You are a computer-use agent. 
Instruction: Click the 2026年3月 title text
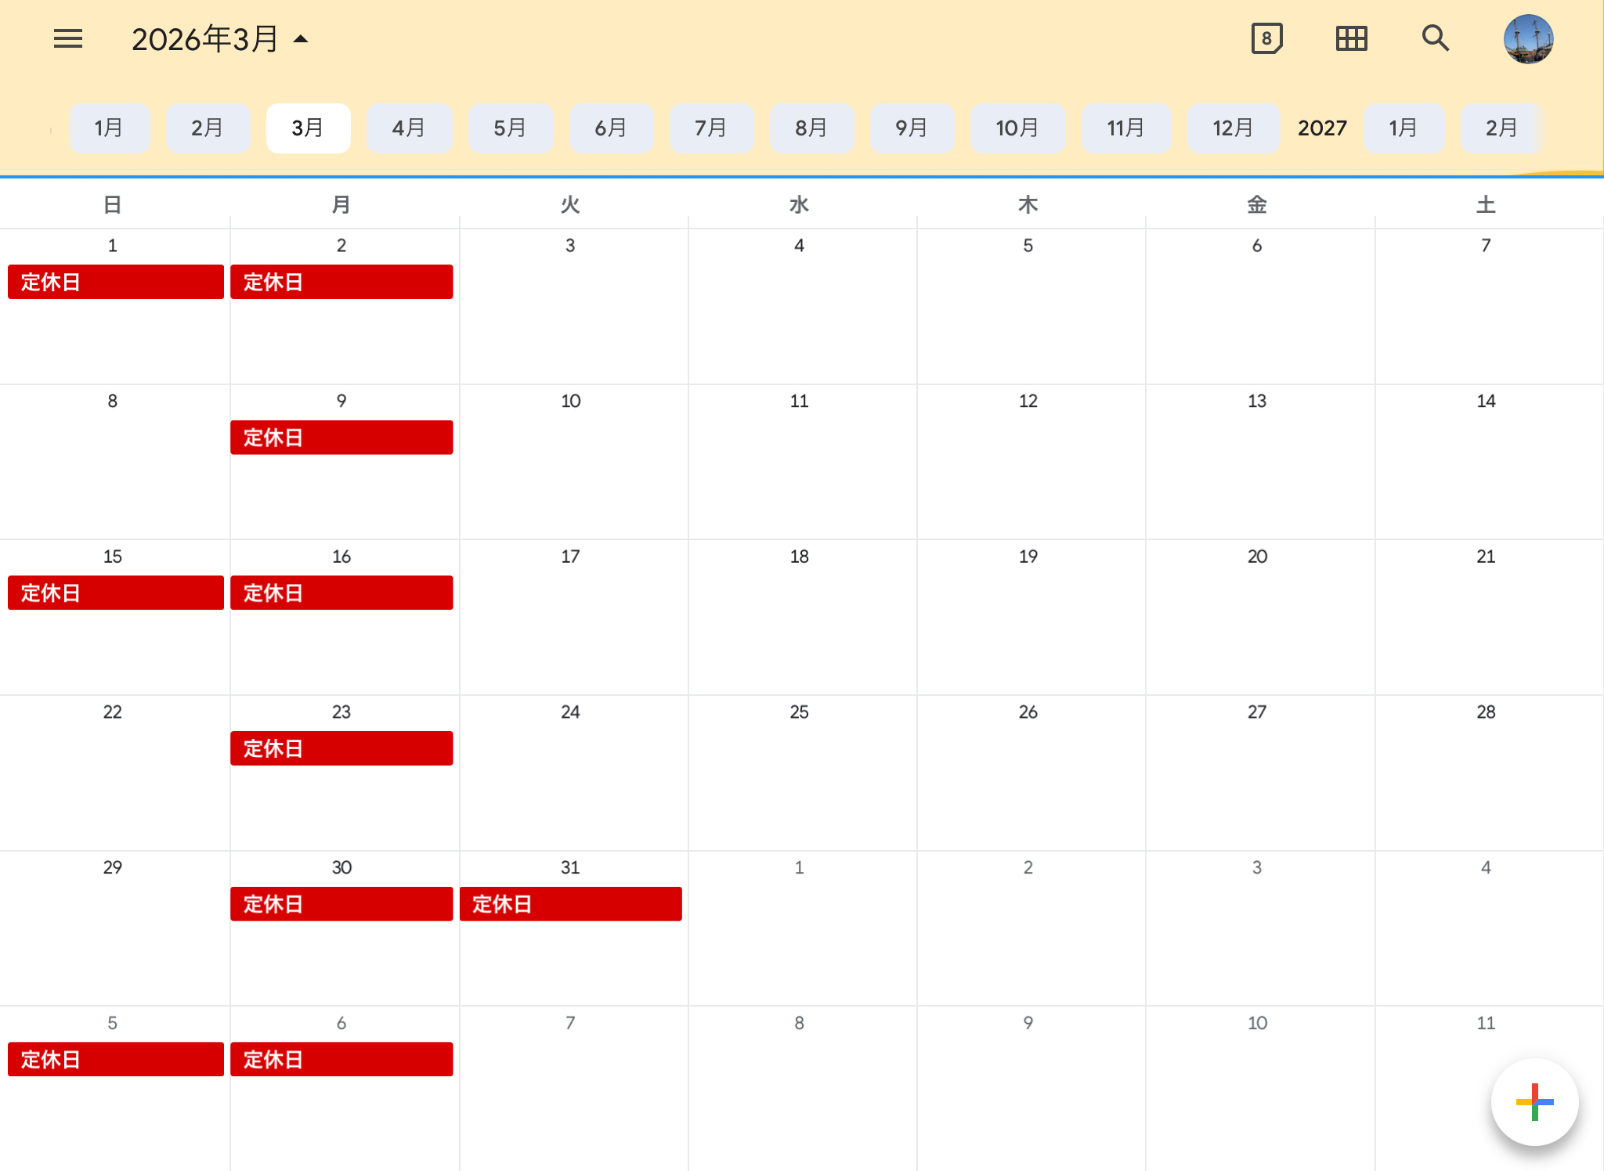204,39
